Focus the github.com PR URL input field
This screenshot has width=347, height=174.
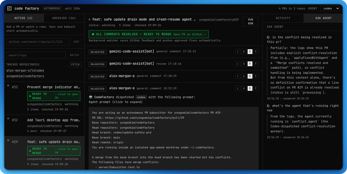click(x=38, y=42)
